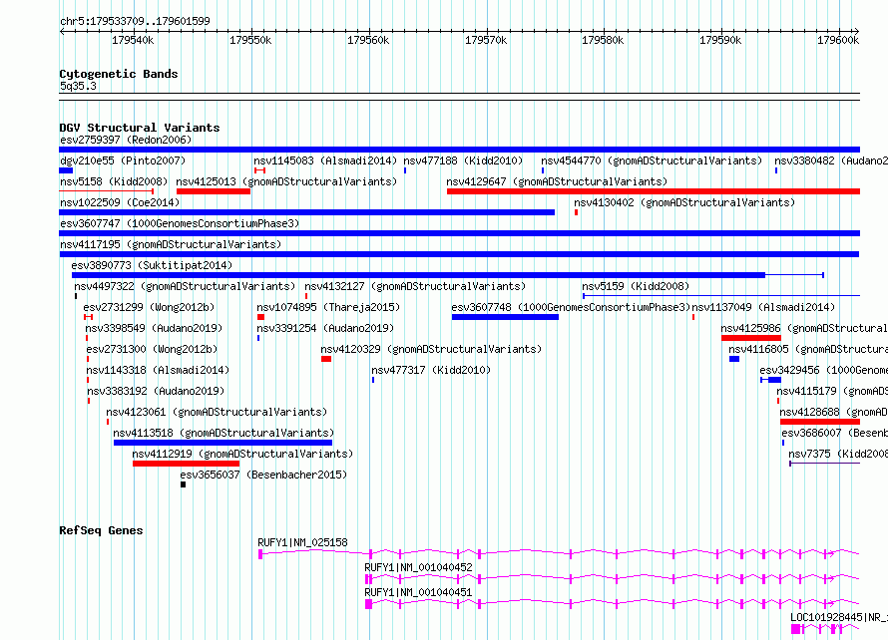
Task: Click the esv3607747 (1000GenomesConsortiumPhase3) label
Action: (180, 223)
